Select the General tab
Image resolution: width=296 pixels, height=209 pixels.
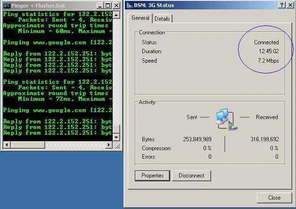140,18
